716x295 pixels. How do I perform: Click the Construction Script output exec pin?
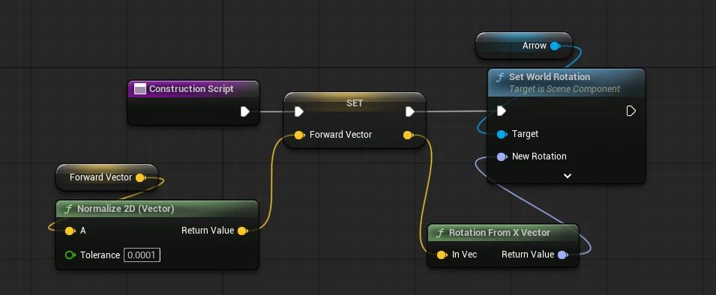(245, 112)
